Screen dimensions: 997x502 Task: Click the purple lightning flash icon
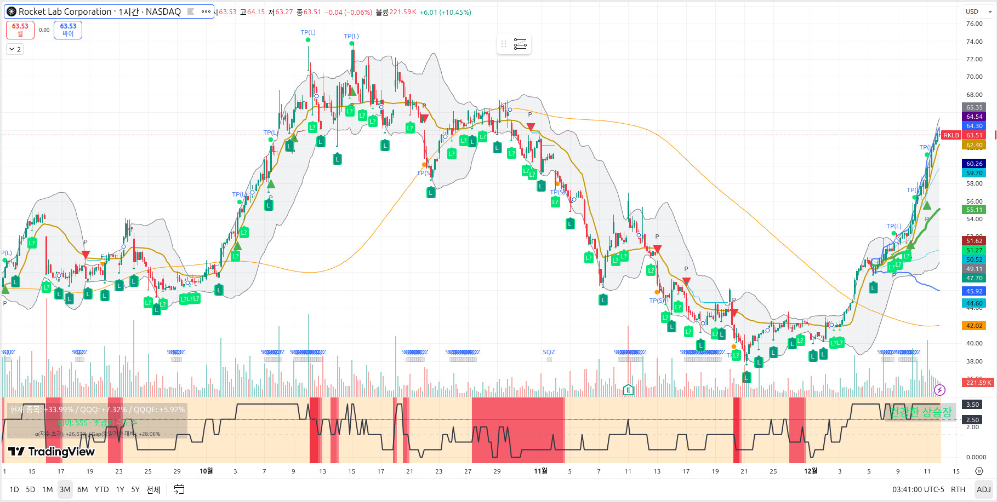[939, 390]
